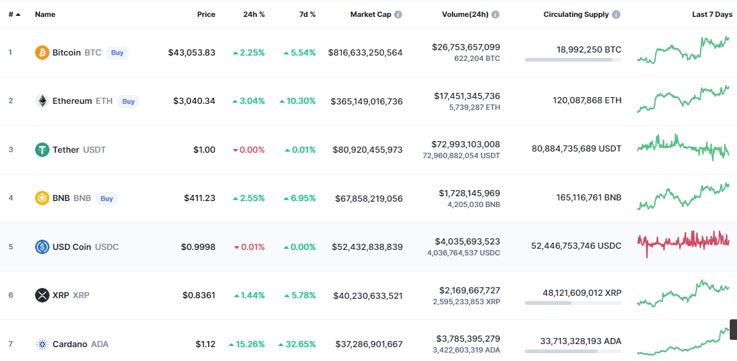
Task: Click the BNB yellow logo icon
Action: click(42, 198)
